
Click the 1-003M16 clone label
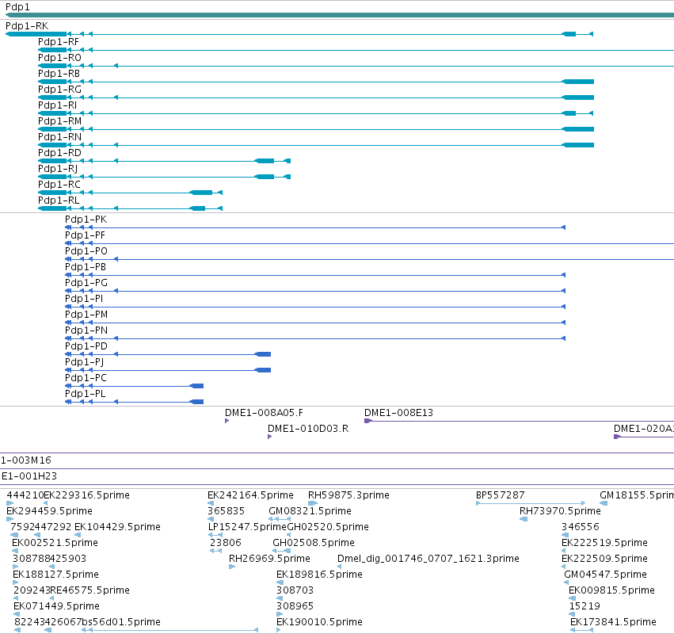point(26,460)
